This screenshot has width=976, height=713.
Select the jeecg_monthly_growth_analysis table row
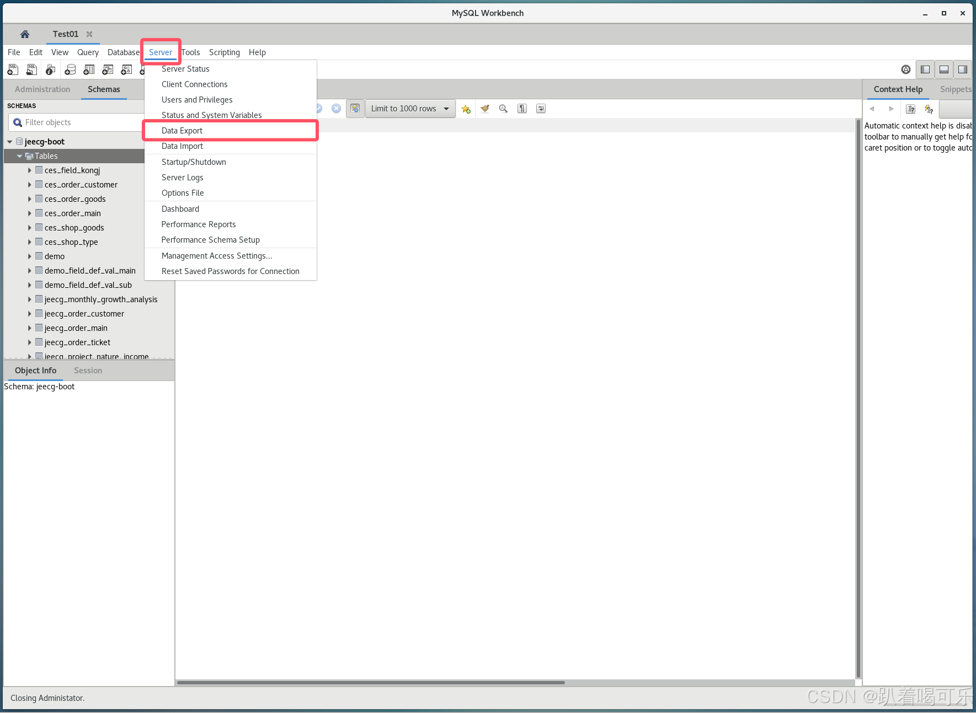pyautogui.click(x=89, y=299)
